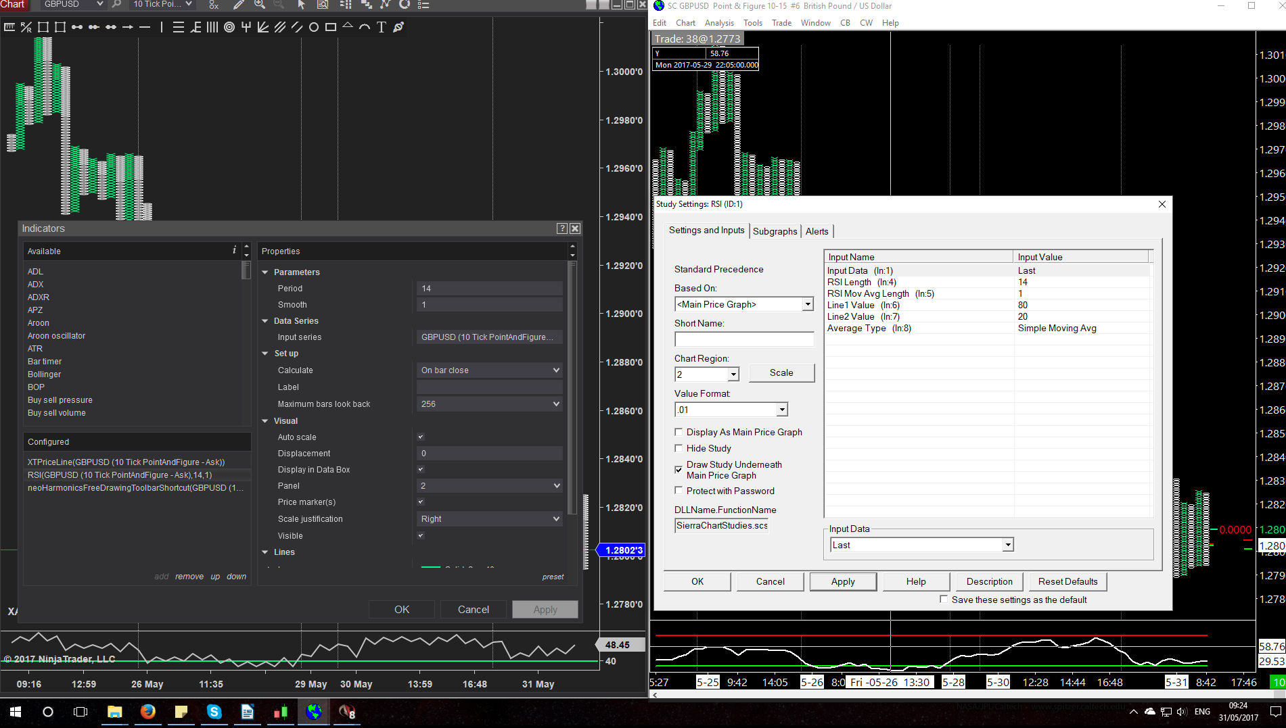The width and height of the screenshot is (1286, 728).
Task: Select the ruler drawing tool
Action: pyautogui.click(x=9, y=27)
